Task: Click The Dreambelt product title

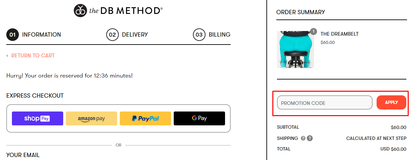Action: click(x=340, y=34)
